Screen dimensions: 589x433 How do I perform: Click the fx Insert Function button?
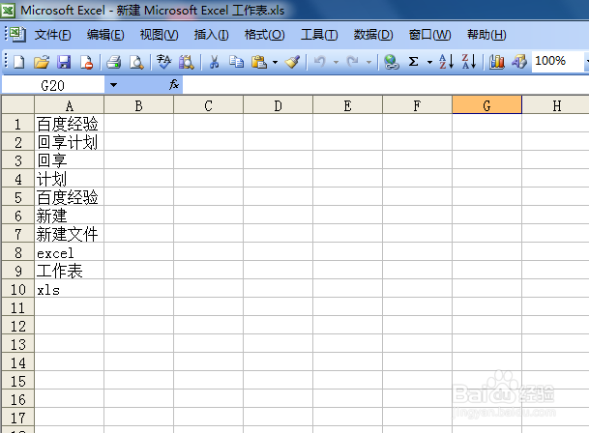tap(174, 85)
